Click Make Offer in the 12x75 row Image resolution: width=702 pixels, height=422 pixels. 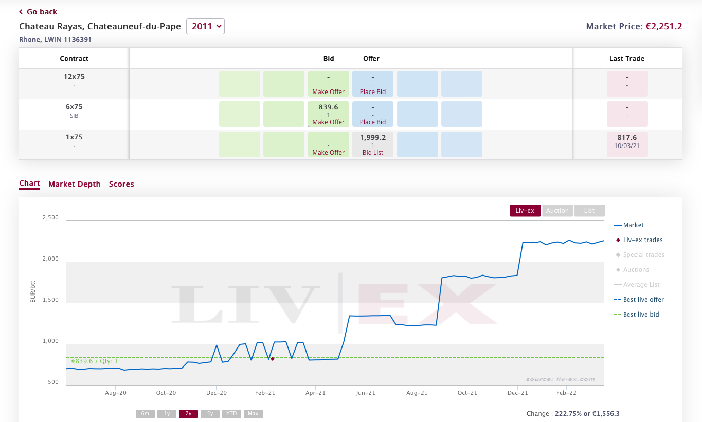click(x=328, y=92)
